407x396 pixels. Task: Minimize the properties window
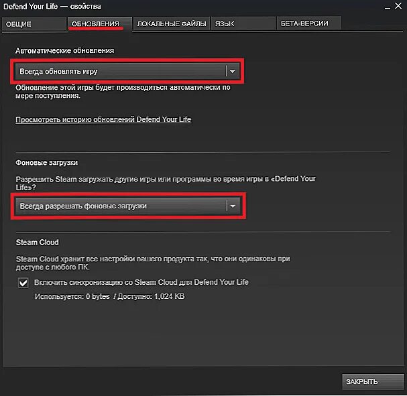(388, 7)
